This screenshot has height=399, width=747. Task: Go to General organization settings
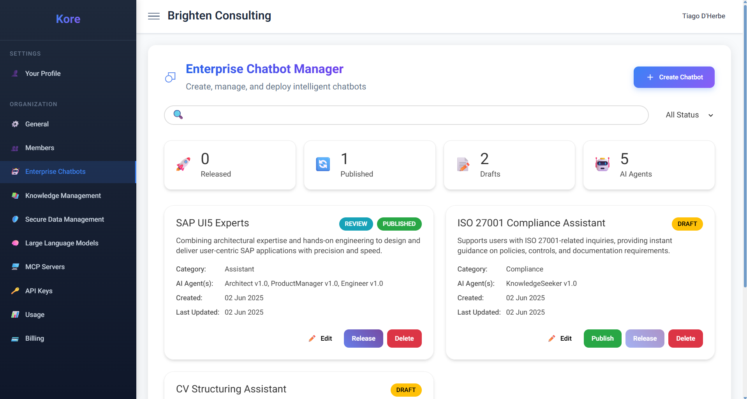68,124
